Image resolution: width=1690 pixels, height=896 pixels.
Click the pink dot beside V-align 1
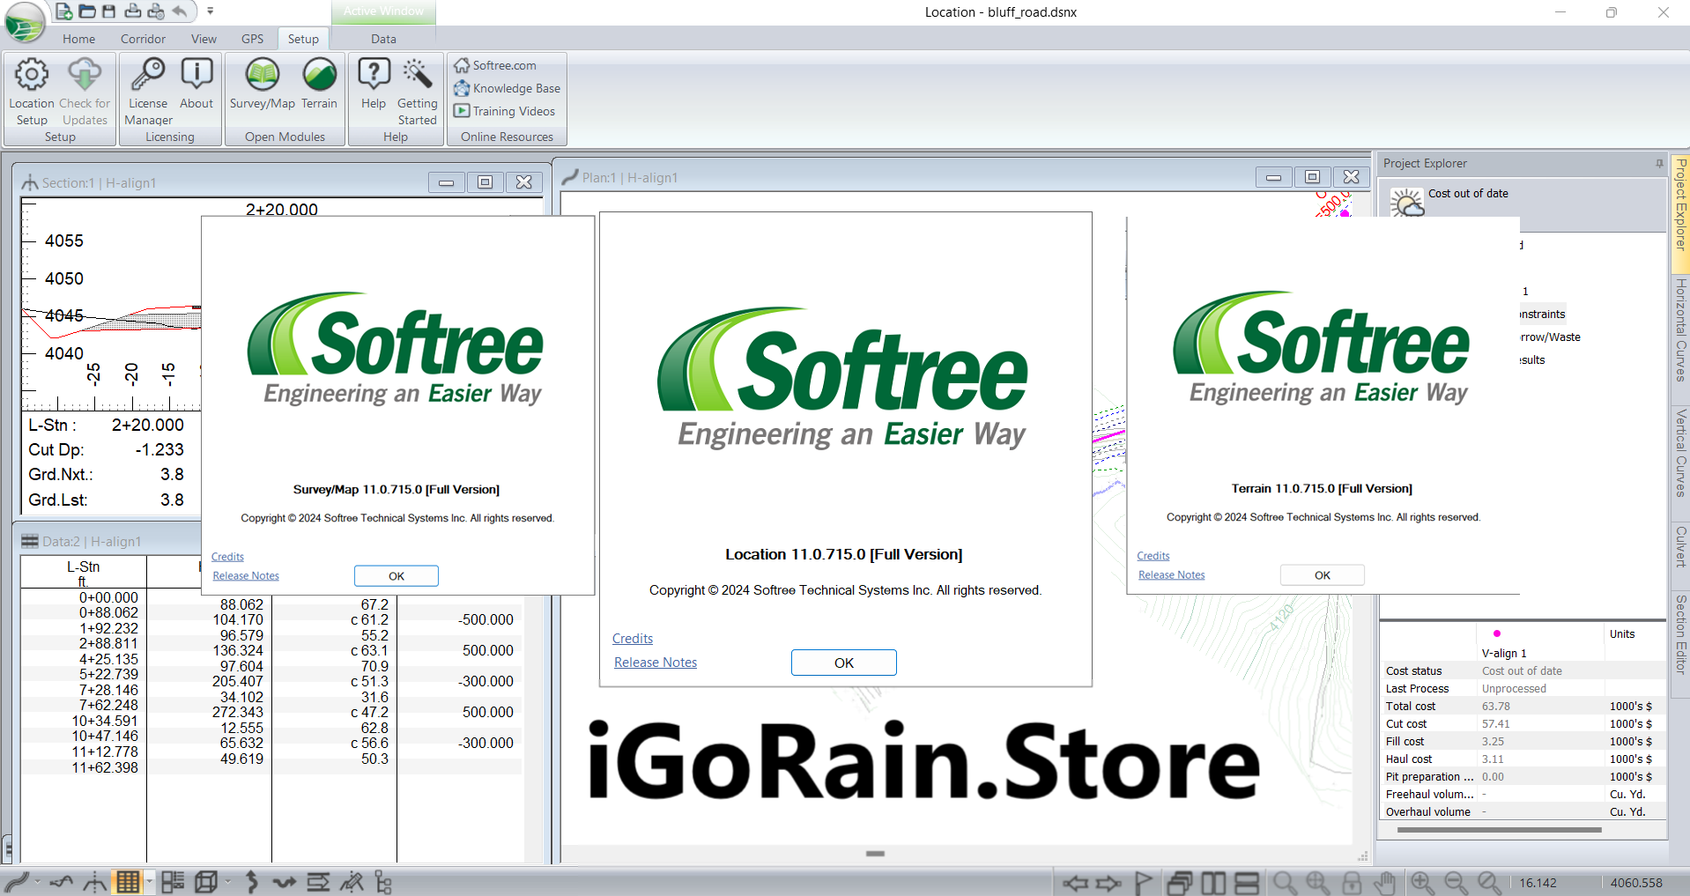coord(1497,633)
